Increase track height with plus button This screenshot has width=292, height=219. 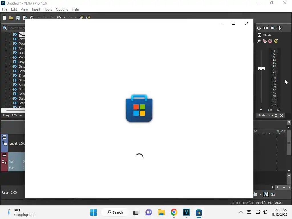click(289, 176)
